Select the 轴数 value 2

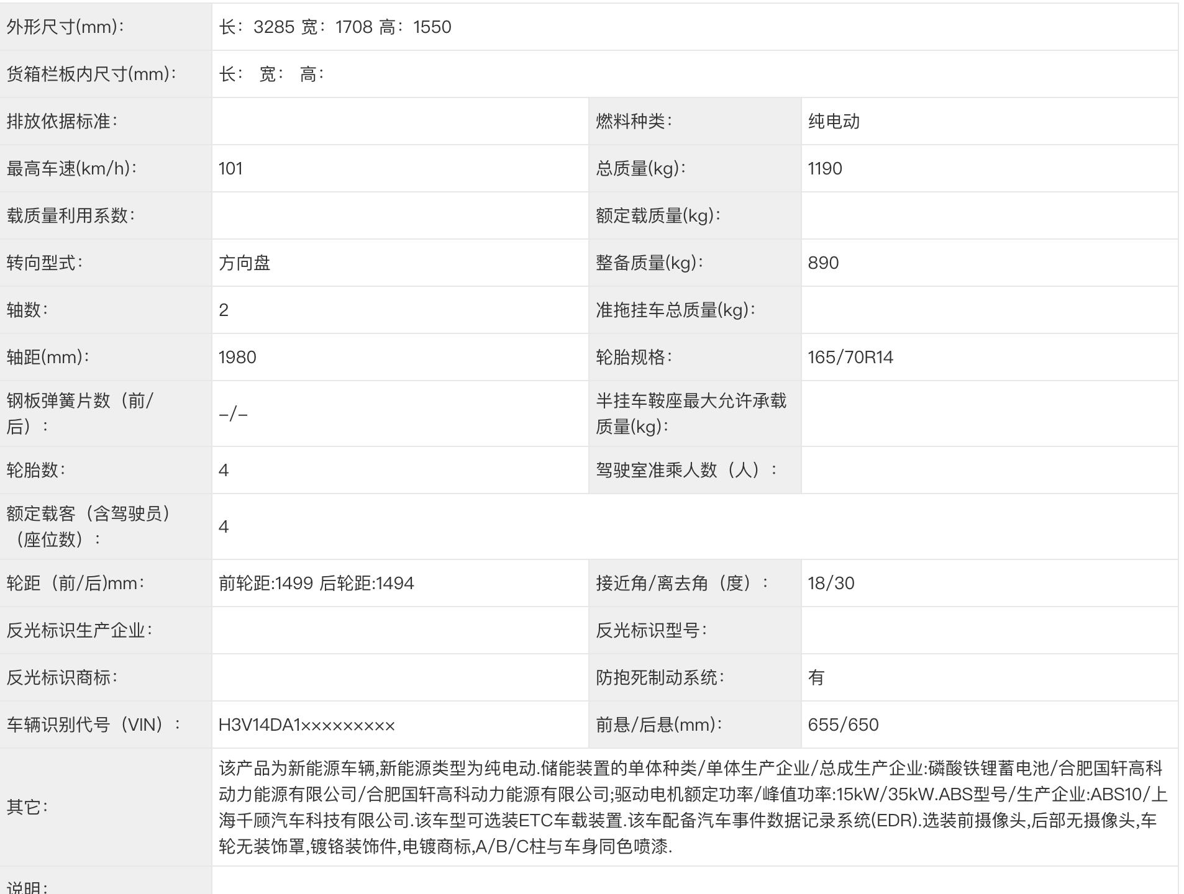coord(224,310)
